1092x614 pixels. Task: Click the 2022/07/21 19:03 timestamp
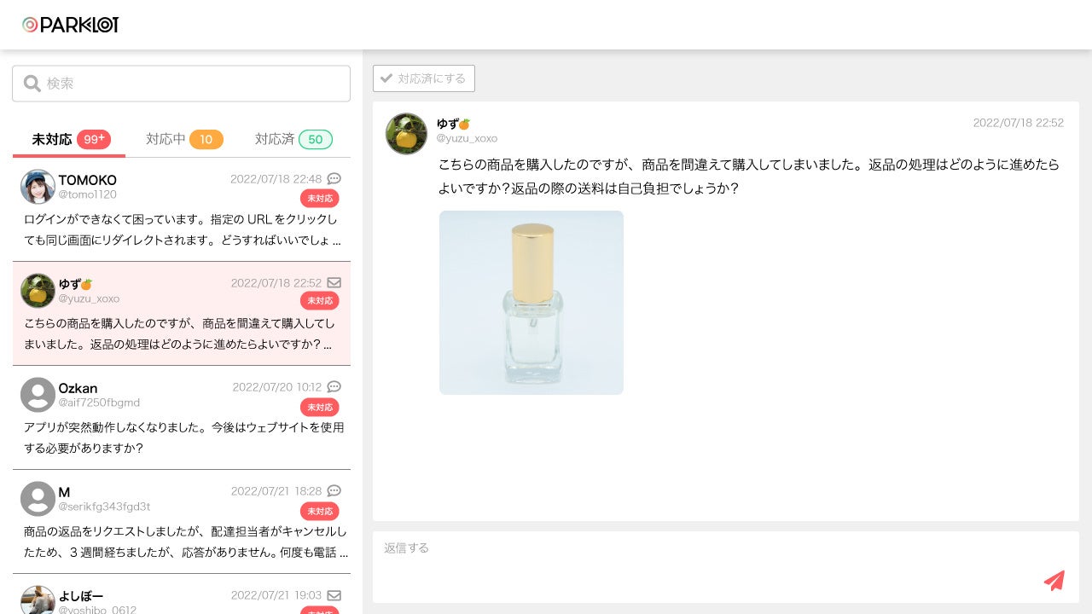pyautogui.click(x=276, y=595)
